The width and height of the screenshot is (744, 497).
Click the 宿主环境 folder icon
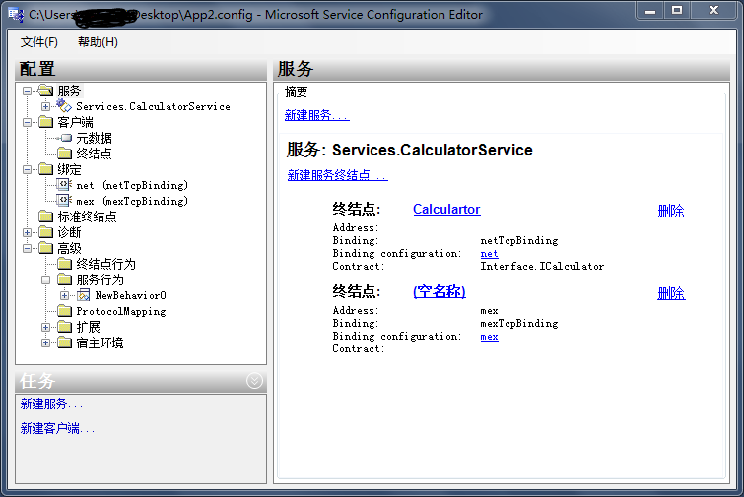point(64,343)
